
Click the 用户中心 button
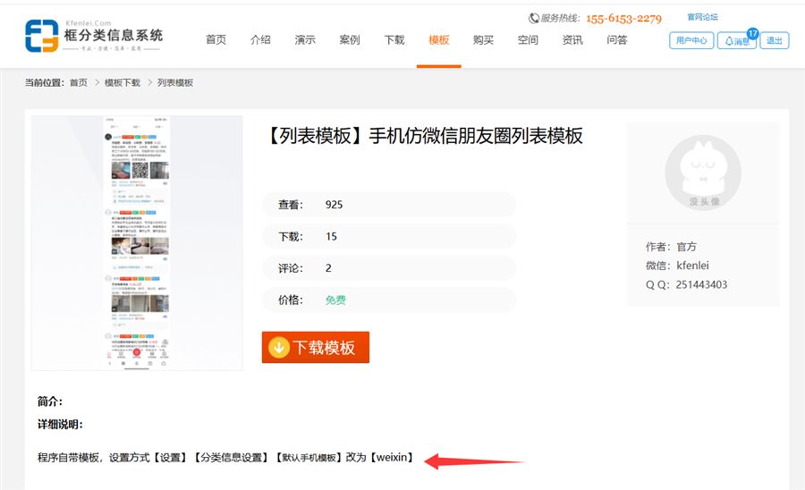(x=691, y=40)
